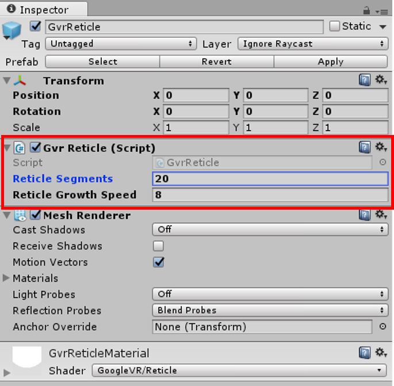Select the Inspector tab

pos(44,10)
